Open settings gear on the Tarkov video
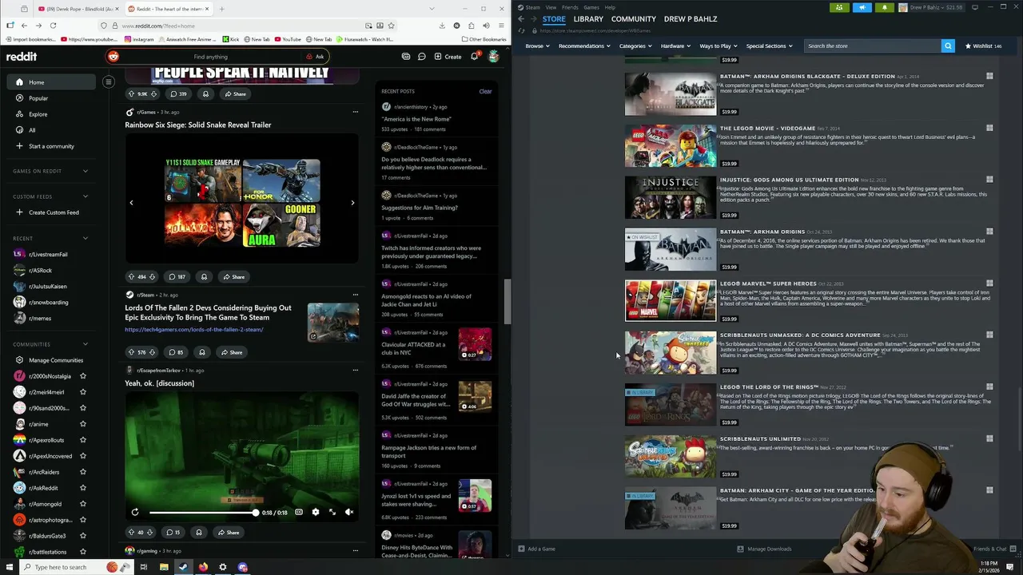The image size is (1023, 575). [x=315, y=512]
